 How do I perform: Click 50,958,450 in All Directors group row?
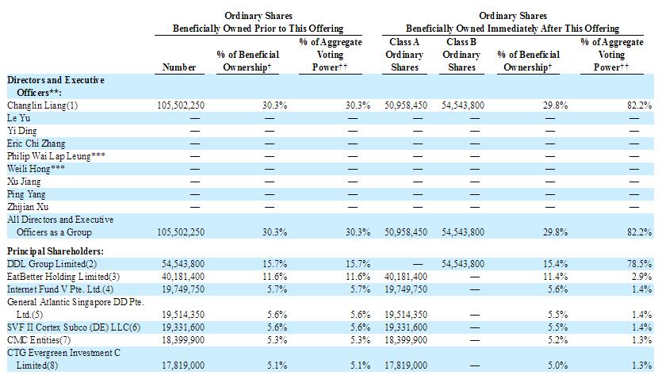(406, 232)
